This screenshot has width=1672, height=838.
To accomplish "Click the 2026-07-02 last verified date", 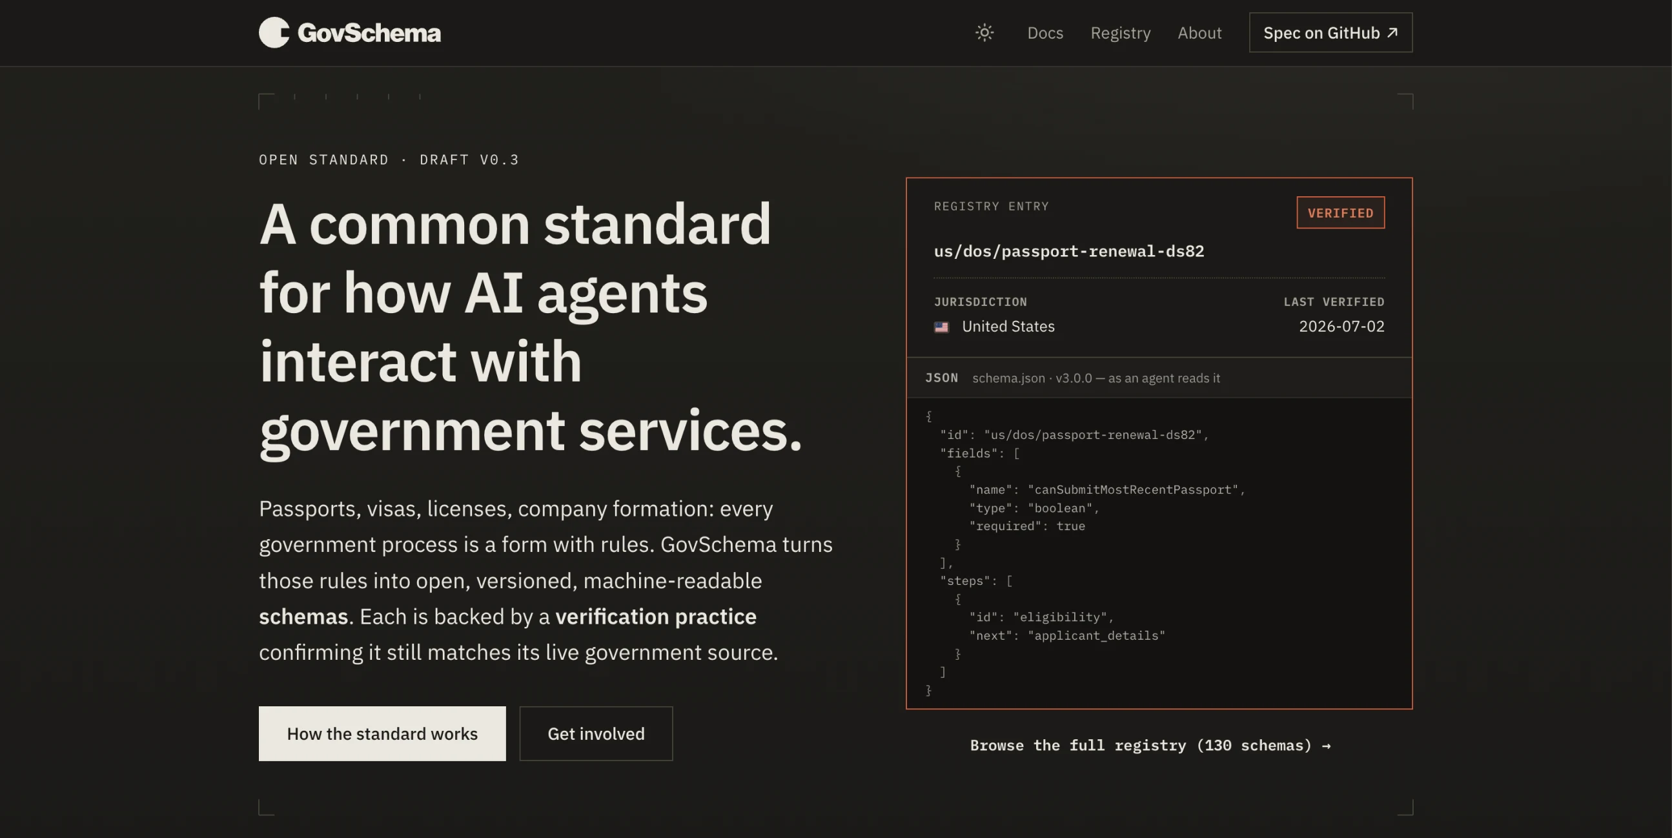I will coord(1341,327).
